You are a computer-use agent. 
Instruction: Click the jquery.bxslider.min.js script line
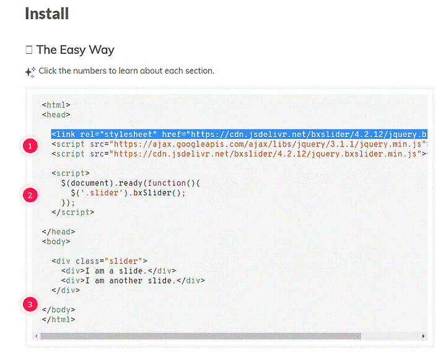(x=239, y=154)
